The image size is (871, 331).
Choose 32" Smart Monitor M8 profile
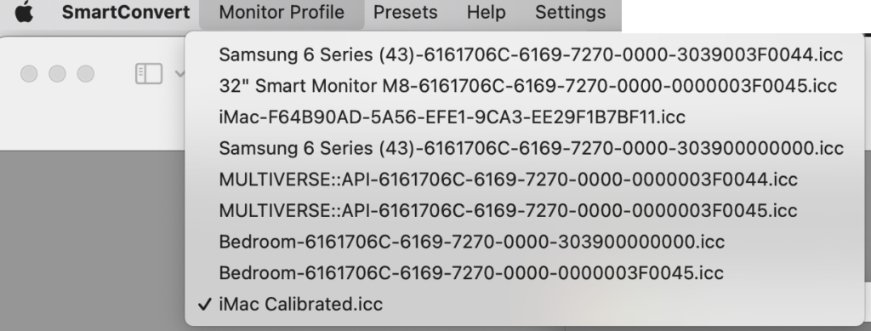524,86
